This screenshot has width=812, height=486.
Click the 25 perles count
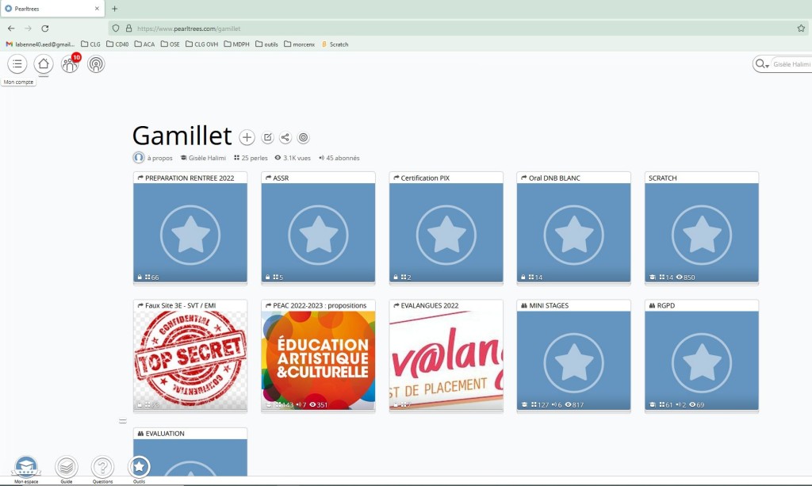[x=251, y=158]
